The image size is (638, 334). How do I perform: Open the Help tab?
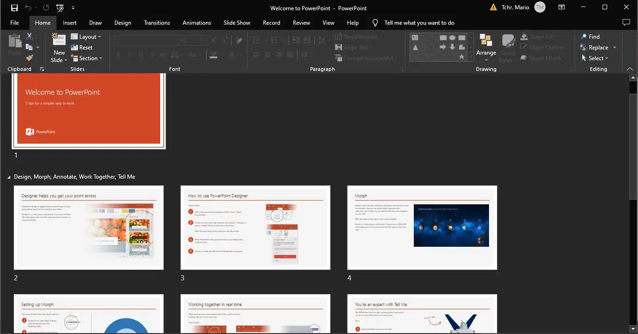tap(353, 23)
